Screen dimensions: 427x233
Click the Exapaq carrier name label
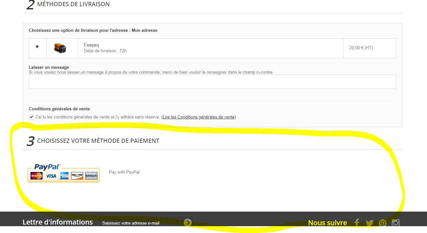[x=91, y=45]
